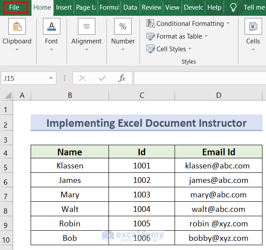Click the Tell me search box
Screen dimensions: 266x250
point(254,7)
